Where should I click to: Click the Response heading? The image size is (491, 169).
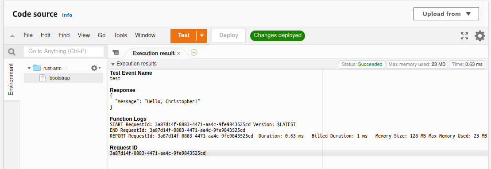123,90
